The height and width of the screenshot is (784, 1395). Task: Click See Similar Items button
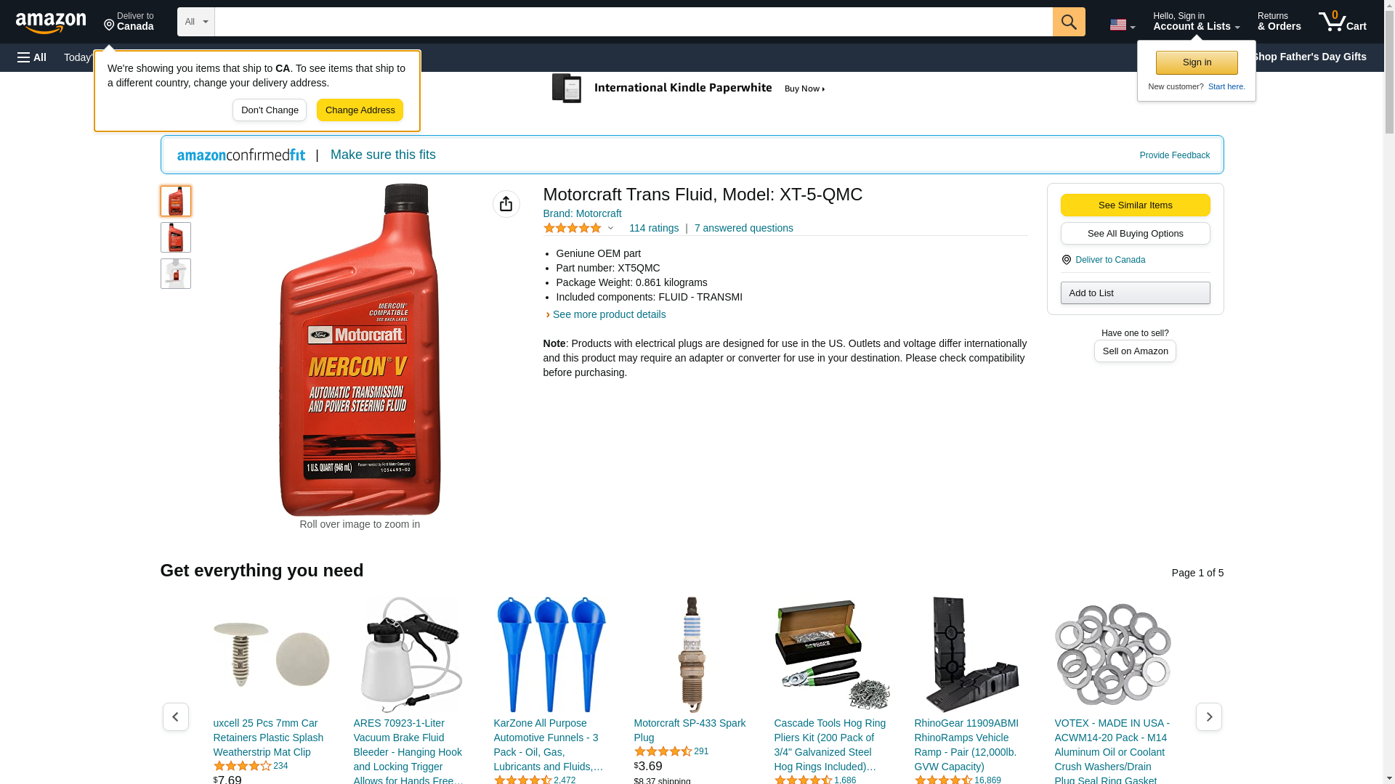coord(1135,205)
